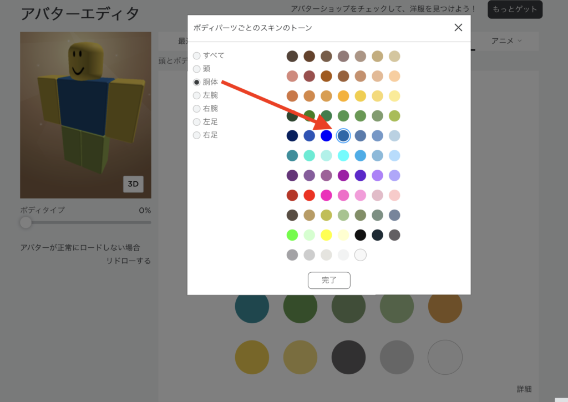Select lemon yellow swatch beside pale green
The width and height of the screenshot is (568, 402).
click(326, 235)
